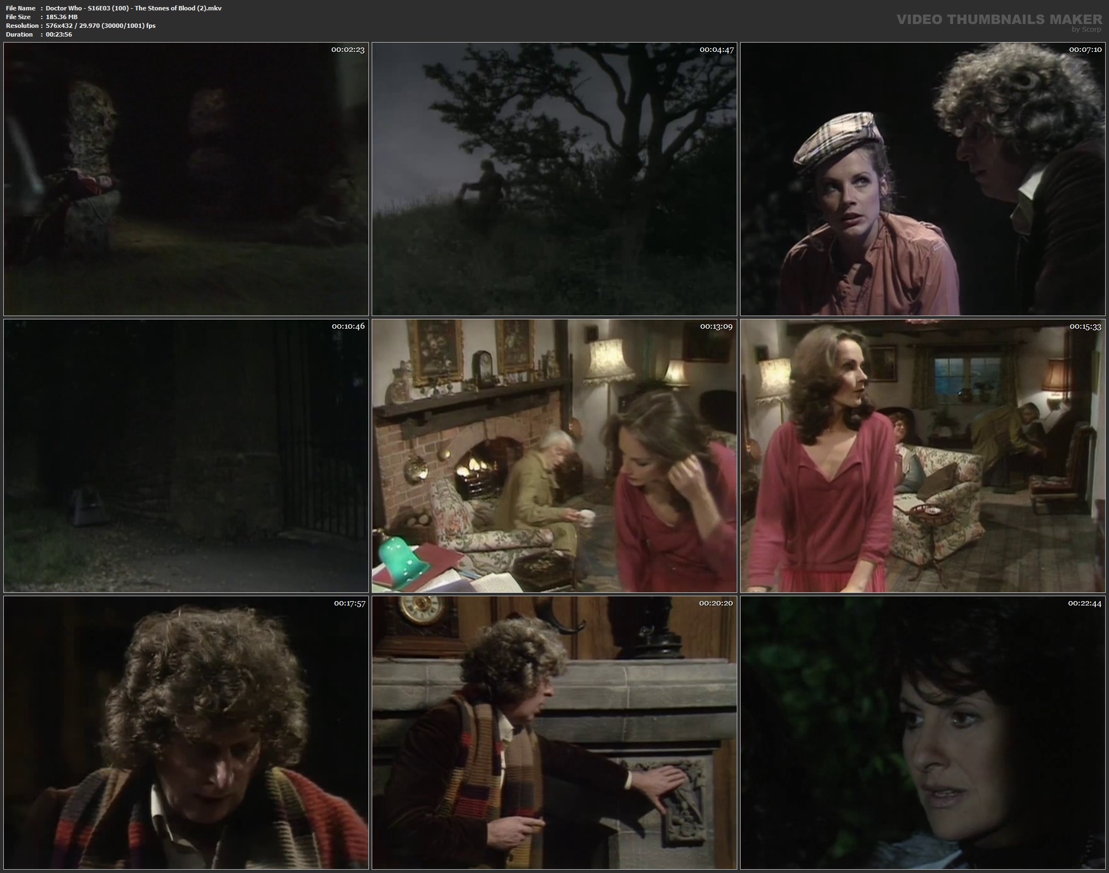The image size is (1109, 873).
Task: Click the 00:04:47 timestamp label
Action: tap(716, 50)
